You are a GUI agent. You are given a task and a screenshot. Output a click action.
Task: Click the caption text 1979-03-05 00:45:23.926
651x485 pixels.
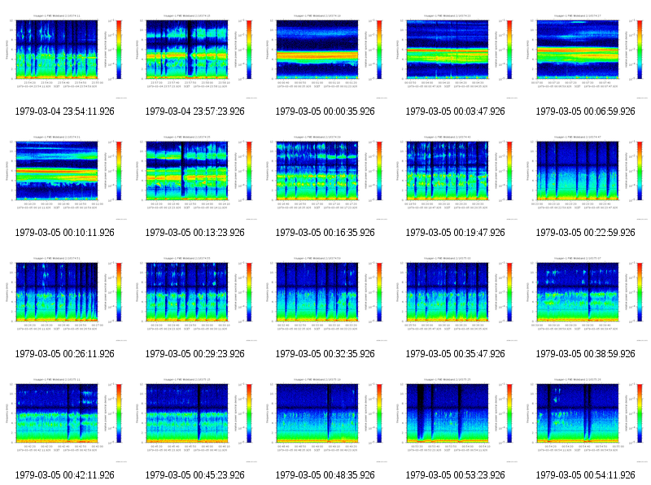pos(195,475)
